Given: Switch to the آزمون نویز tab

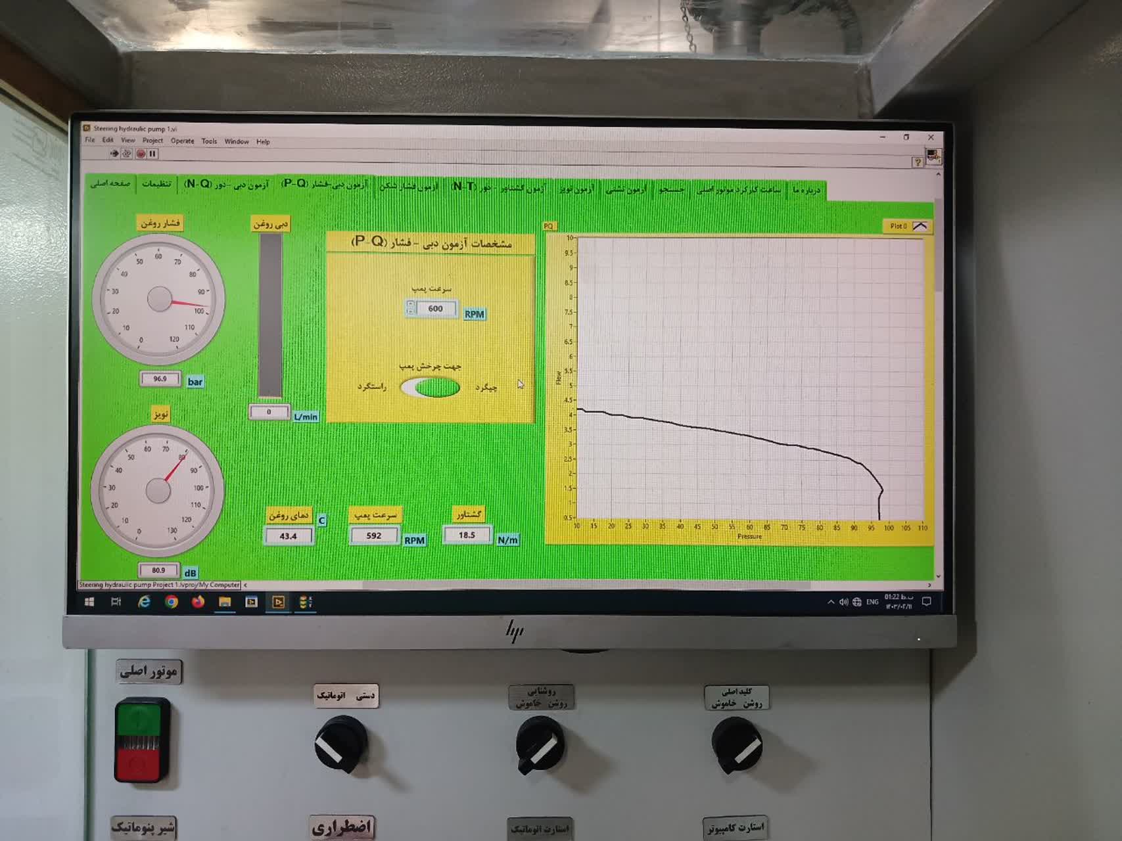Looking at the screenshot, I should click(576, 189).
